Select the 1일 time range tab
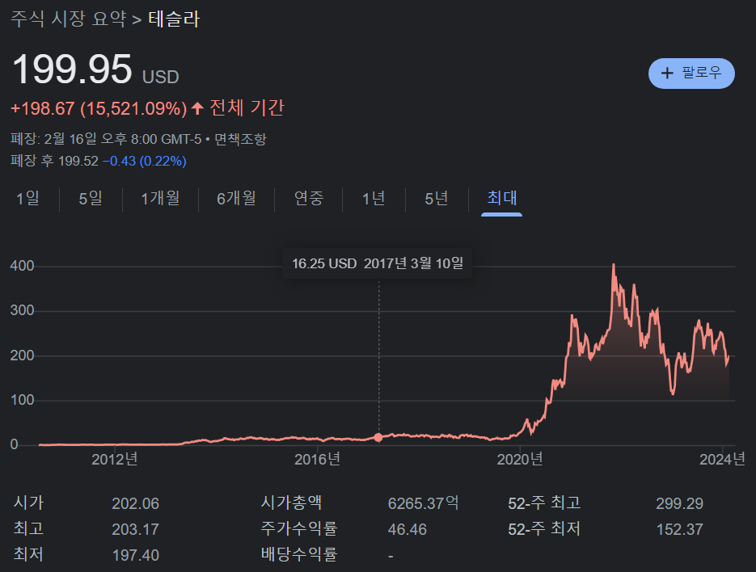This screenshot has width=756, height=572. pos(28,198)
